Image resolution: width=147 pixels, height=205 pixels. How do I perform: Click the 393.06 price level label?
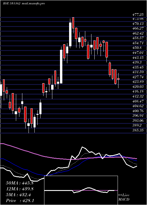point(138,121)
